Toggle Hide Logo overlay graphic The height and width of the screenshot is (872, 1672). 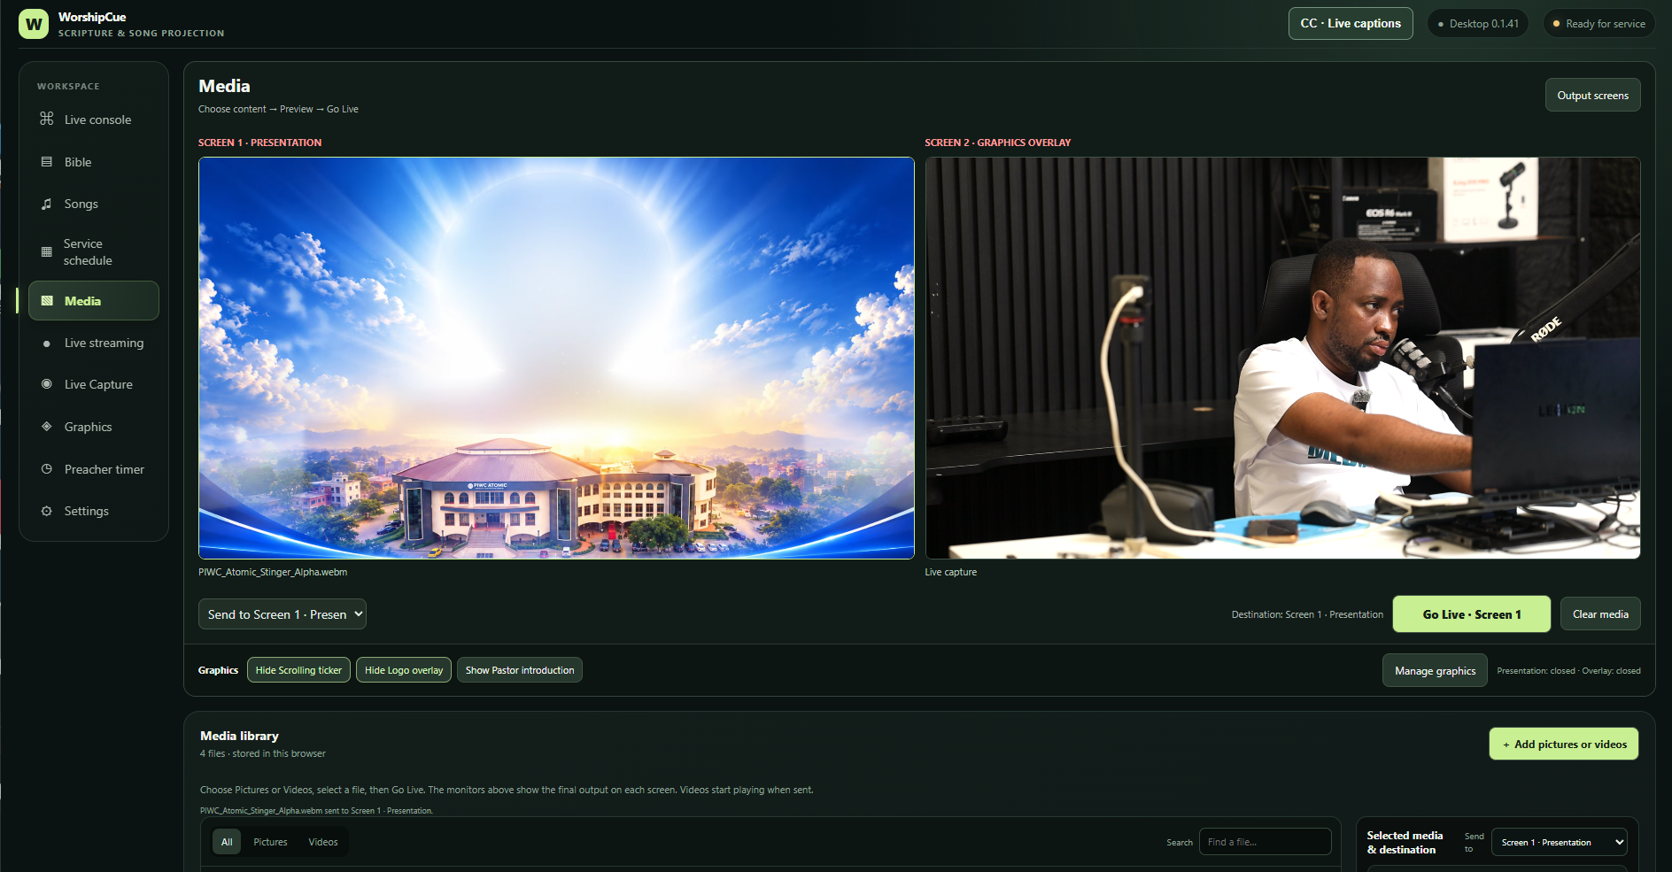pyautogui.click(x=404, y=670)
